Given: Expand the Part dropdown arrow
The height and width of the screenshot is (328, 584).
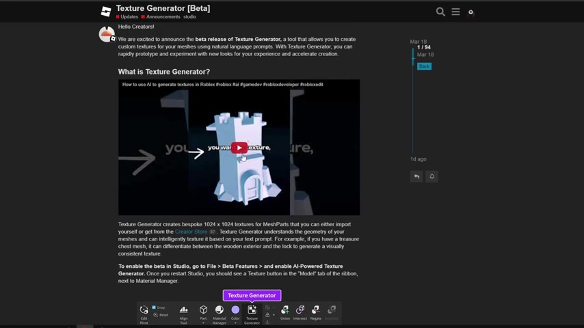Looking at the screenshot, I should pos(203,323).
